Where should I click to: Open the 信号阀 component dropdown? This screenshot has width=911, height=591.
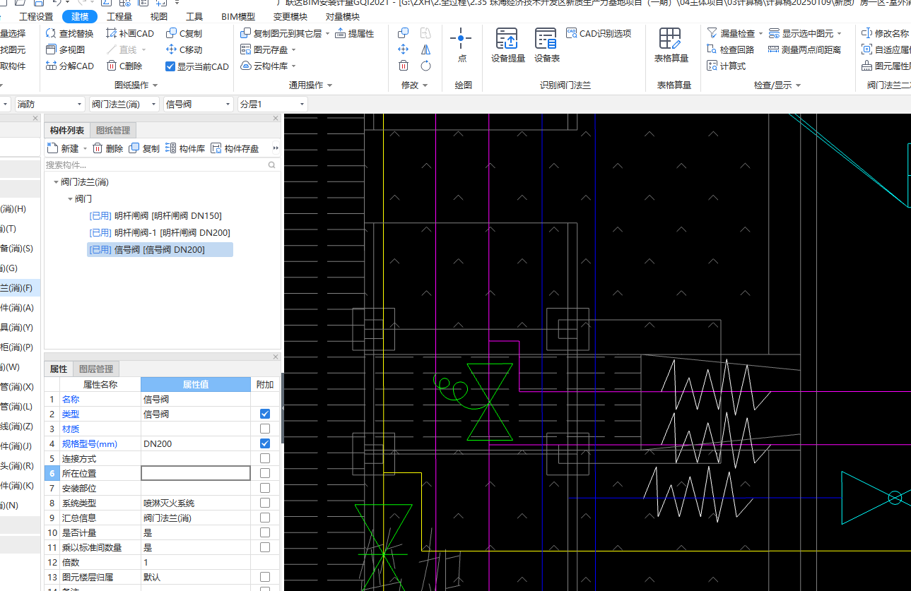(x=197, y=104)
